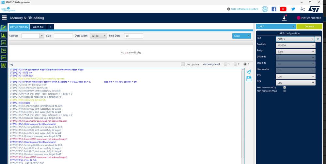Open the Parity Even dropdown
Image resolution: width=326 pixels, height=164 pixels.
point(295,51)
